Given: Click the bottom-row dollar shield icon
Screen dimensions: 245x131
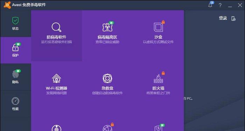Looking at the screenshot, I should pyautogui.click(x=158, y=128).
